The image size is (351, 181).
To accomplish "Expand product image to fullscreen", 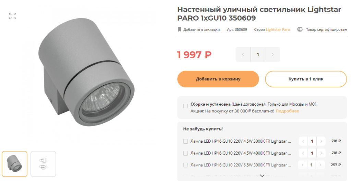I will (13, 16).
